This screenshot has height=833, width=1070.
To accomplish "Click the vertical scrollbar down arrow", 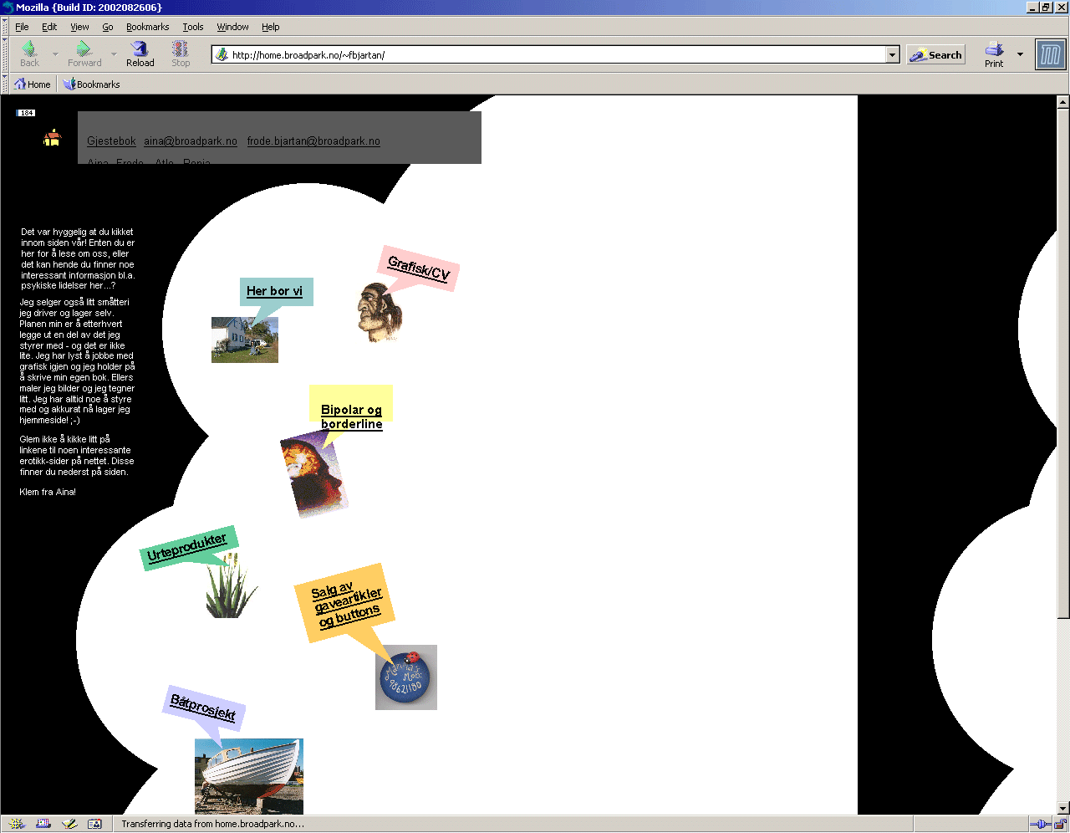I will pyautogui.click(x=1062, y=808).
